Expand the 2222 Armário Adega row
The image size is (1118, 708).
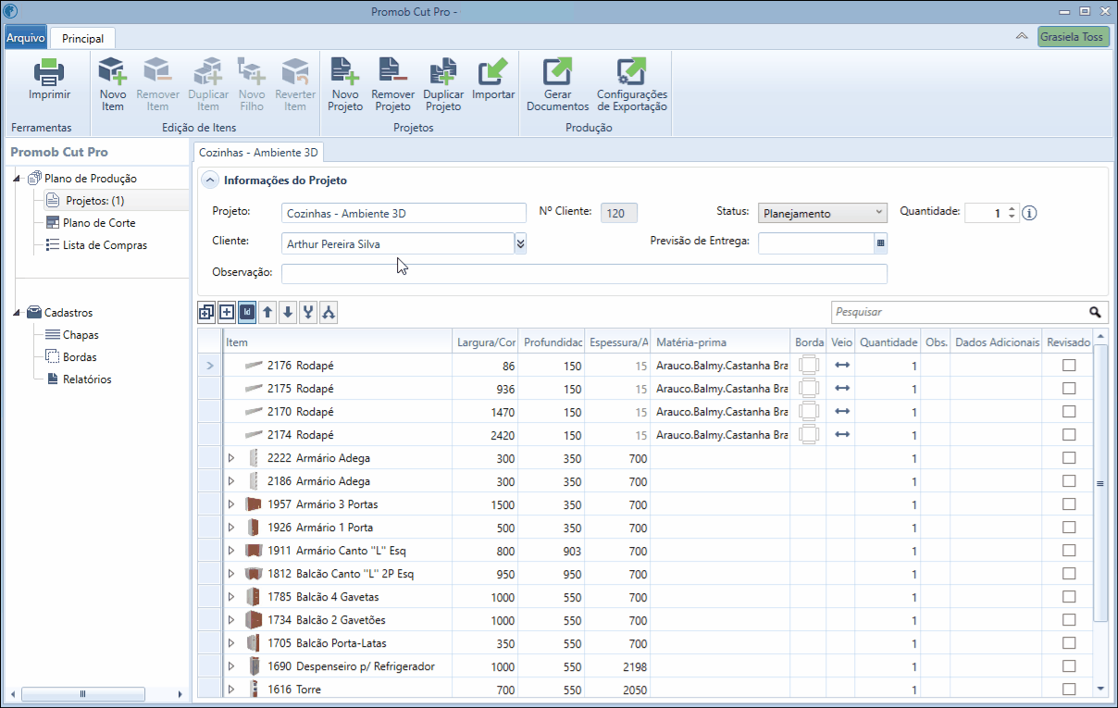pyautogui.click(x=231, y=458)
